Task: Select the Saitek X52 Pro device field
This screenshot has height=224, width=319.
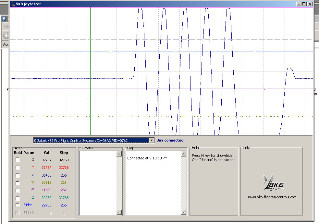Action: (x=91, y=140)
